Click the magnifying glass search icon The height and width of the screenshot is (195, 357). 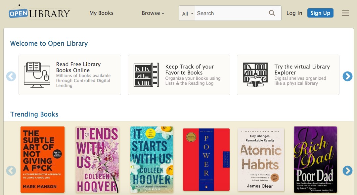(x=272, y=13)
